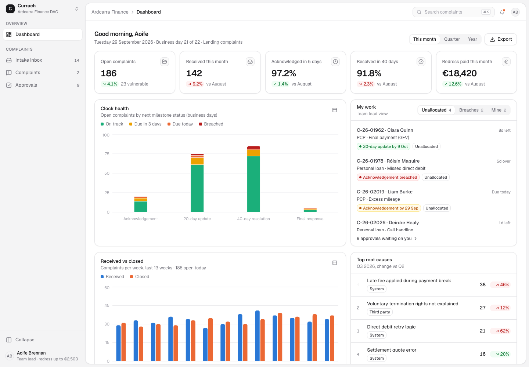Toggle the Closed legend series
Viewport: 529px width, 367px height.
pyautogui.click(x=140, y=277)
